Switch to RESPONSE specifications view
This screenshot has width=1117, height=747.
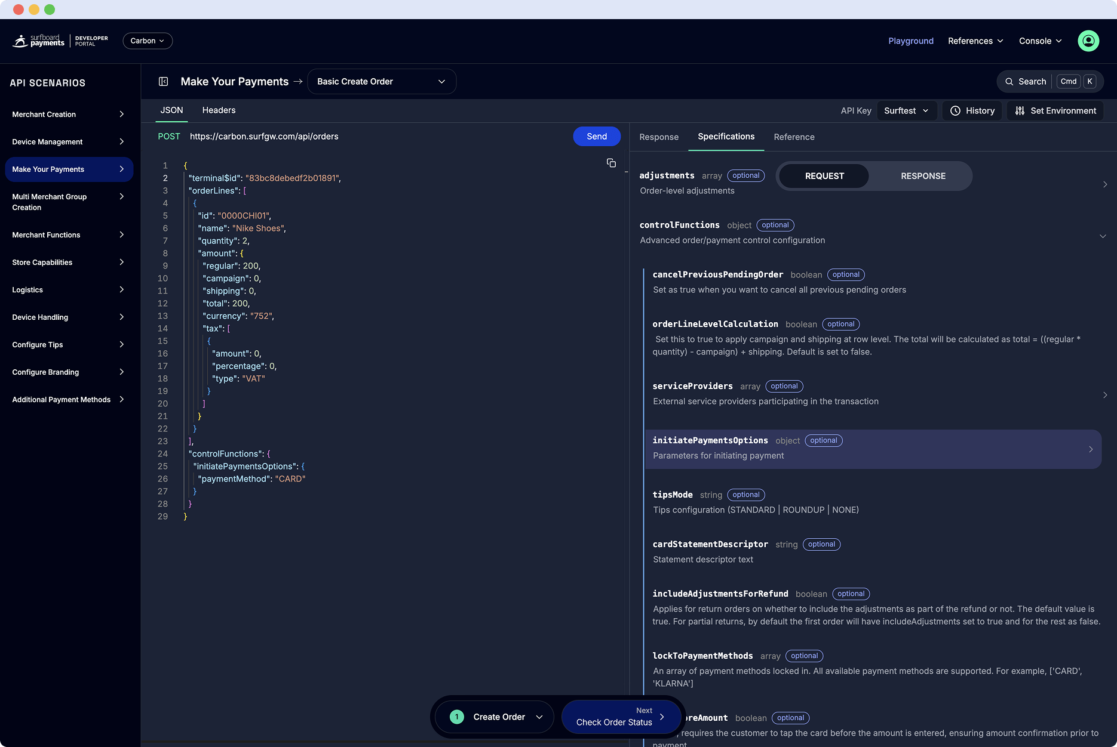tap(922, 176)
